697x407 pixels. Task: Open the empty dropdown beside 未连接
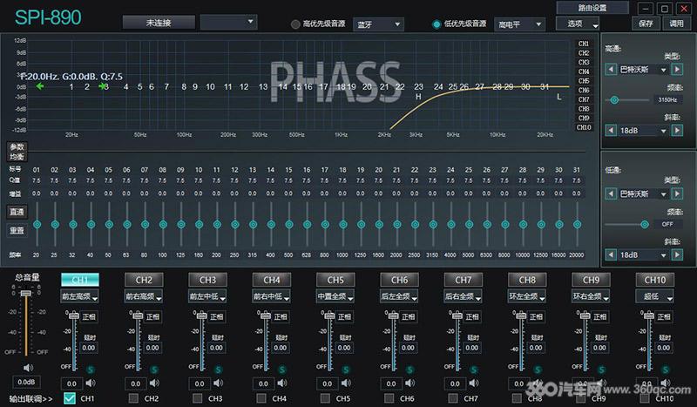tap(228, 22)
